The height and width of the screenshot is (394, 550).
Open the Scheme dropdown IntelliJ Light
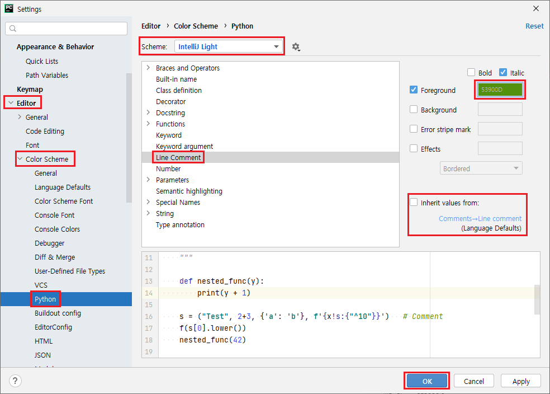[x=229, y=46]
